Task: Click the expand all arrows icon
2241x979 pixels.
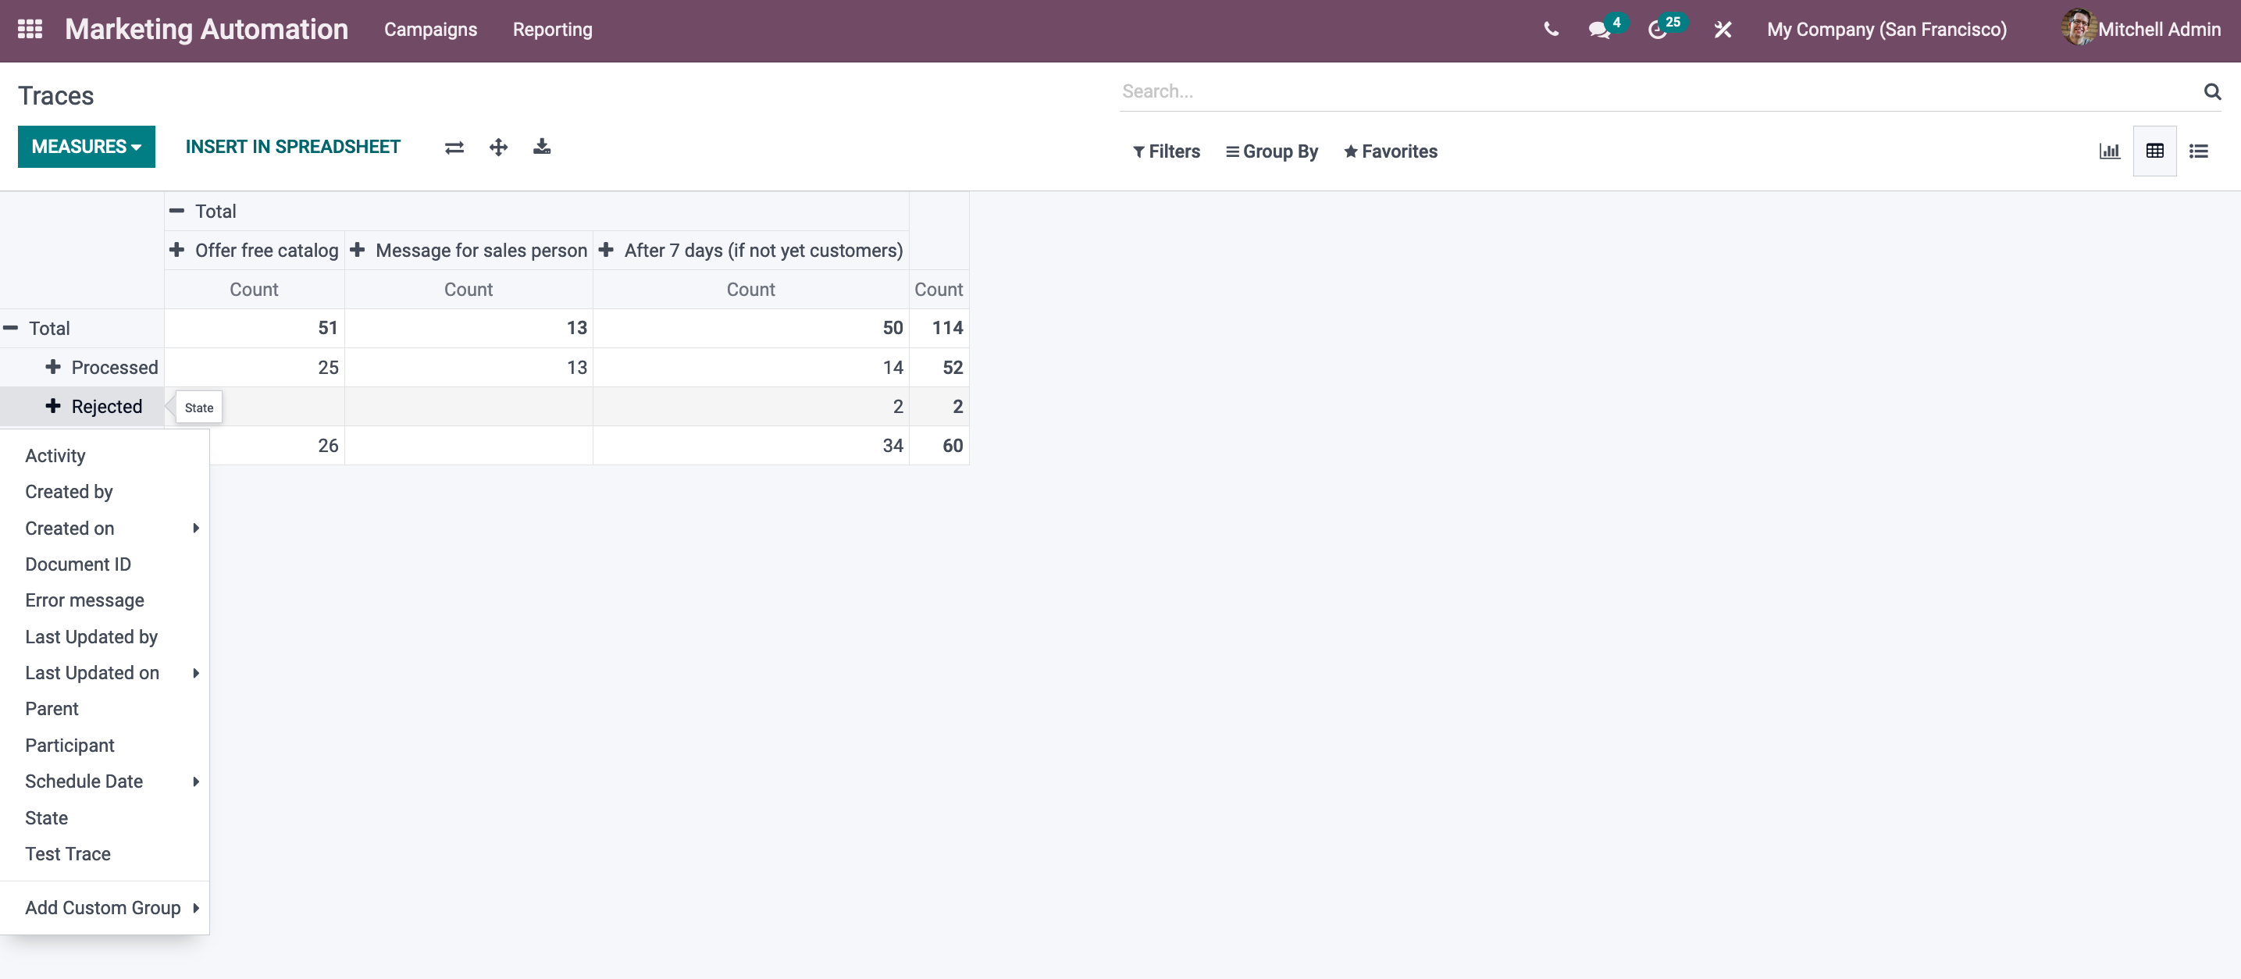Action: tap(497, 147)
